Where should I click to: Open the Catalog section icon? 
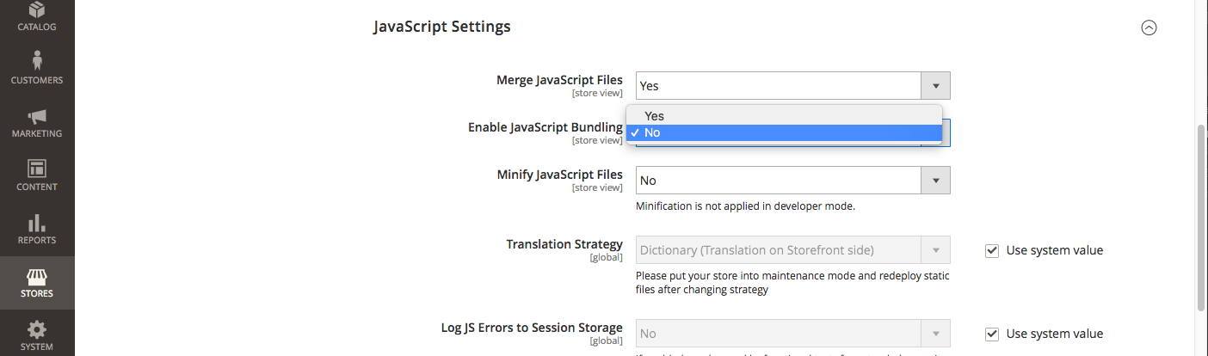37,11
